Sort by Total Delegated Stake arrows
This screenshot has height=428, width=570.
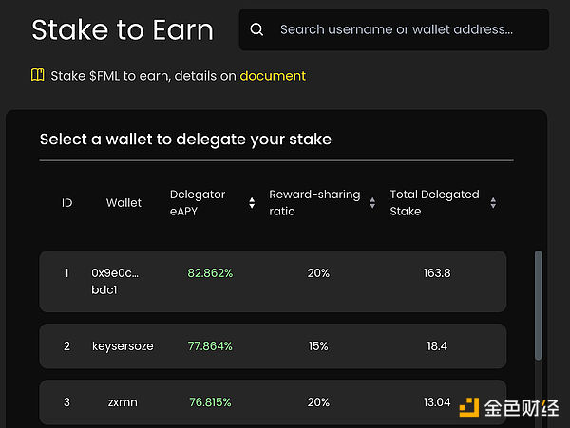(493, 203)
